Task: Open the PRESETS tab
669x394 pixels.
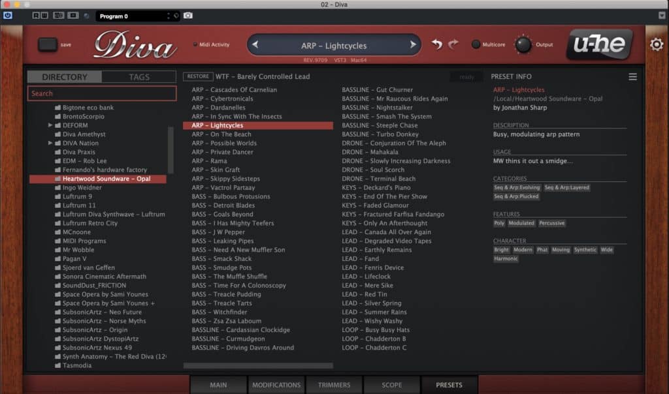Action: (x=449, y=385)
